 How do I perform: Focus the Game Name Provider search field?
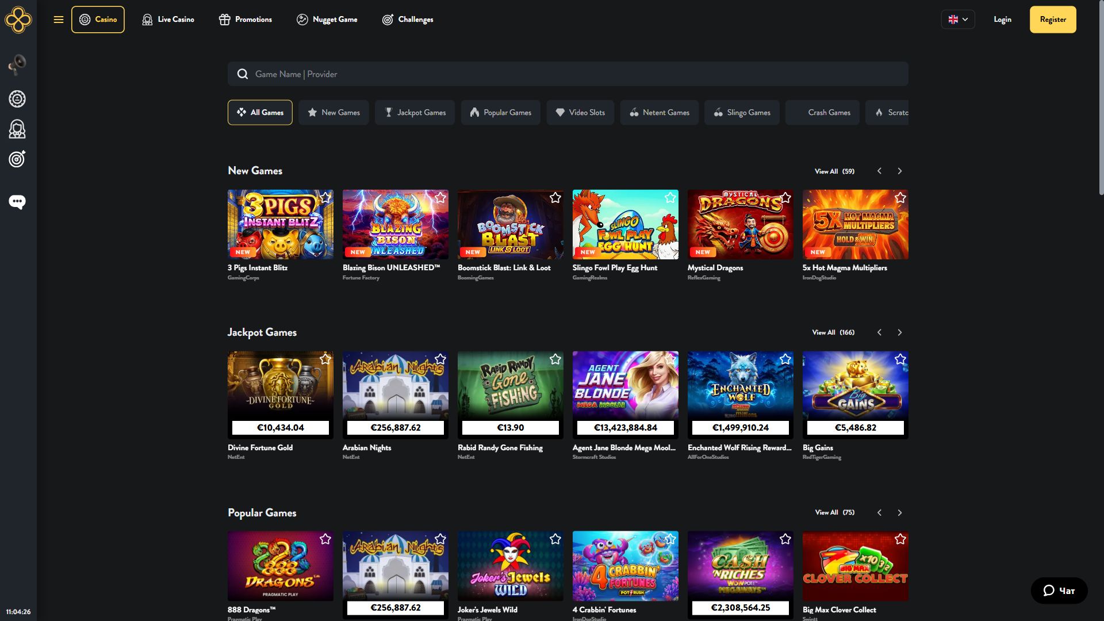(x=568, y=74)
